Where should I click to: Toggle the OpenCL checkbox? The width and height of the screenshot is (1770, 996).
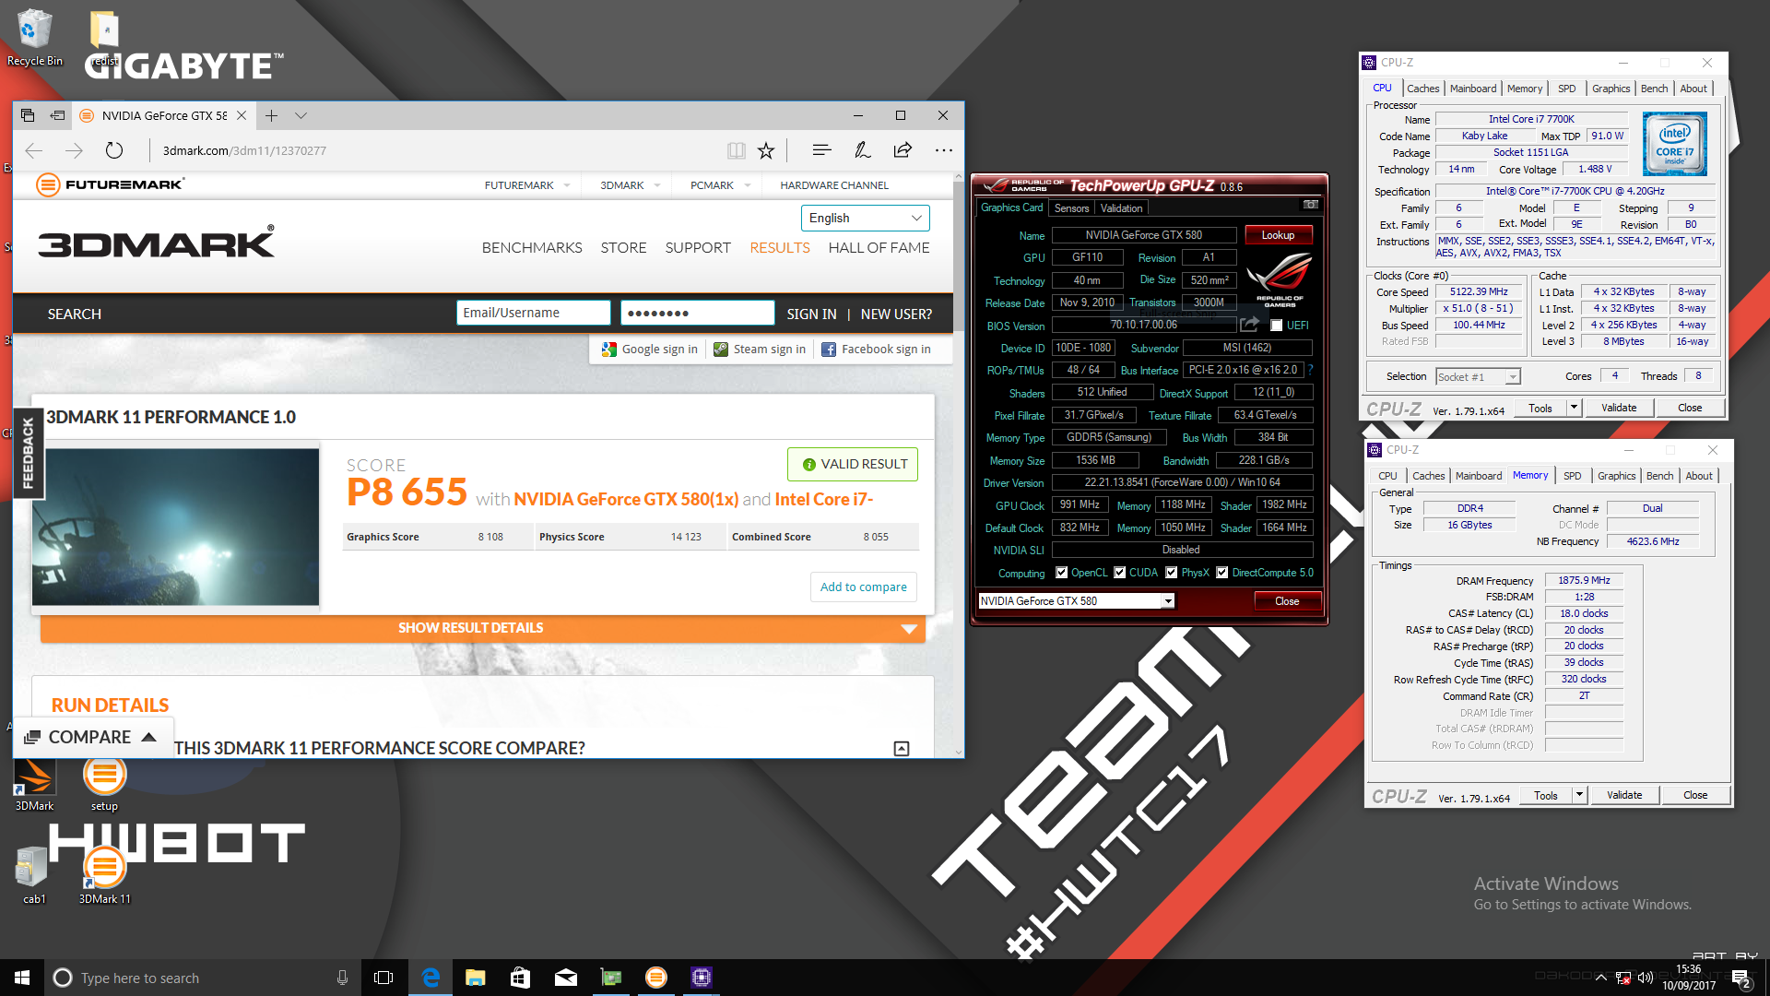pos(1062,573)
